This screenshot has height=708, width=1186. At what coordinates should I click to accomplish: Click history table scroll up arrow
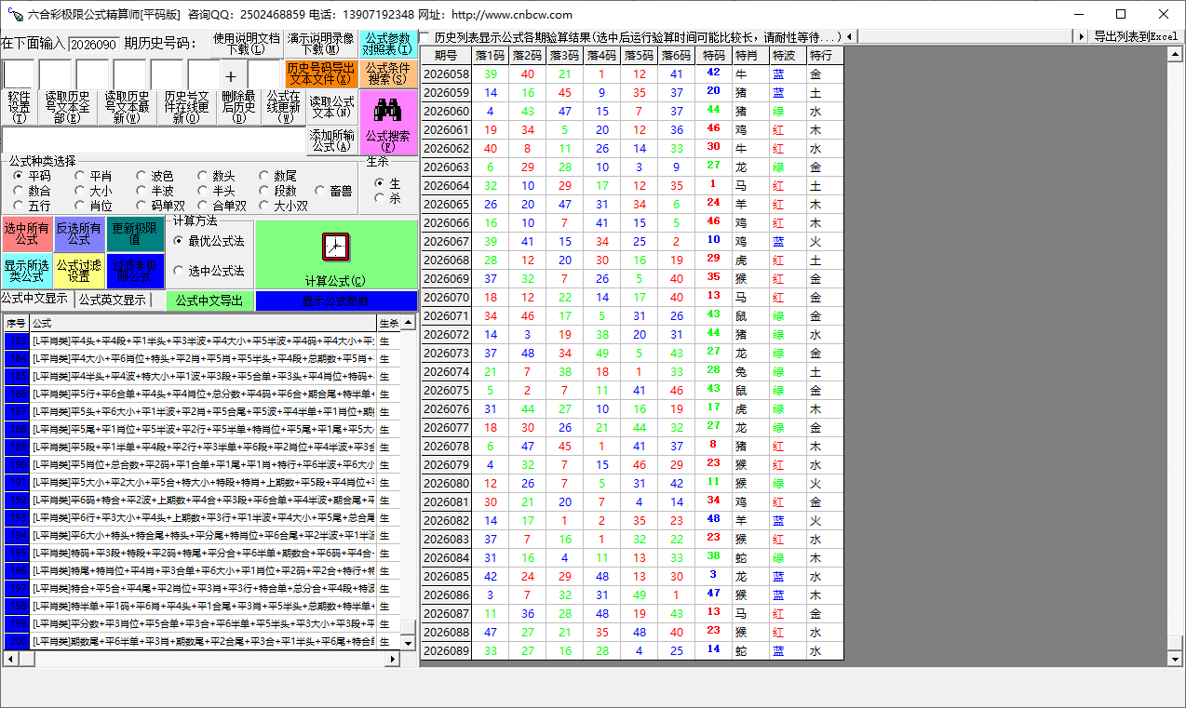pyautogui.click(x=1176, y=54)
